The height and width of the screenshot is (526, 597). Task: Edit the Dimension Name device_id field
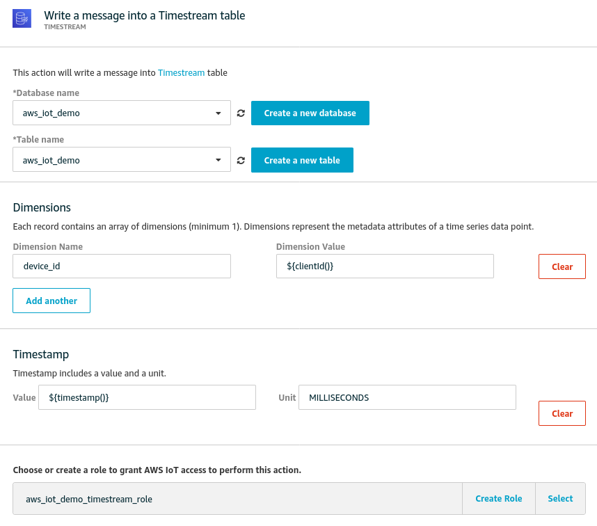[121, 266]
